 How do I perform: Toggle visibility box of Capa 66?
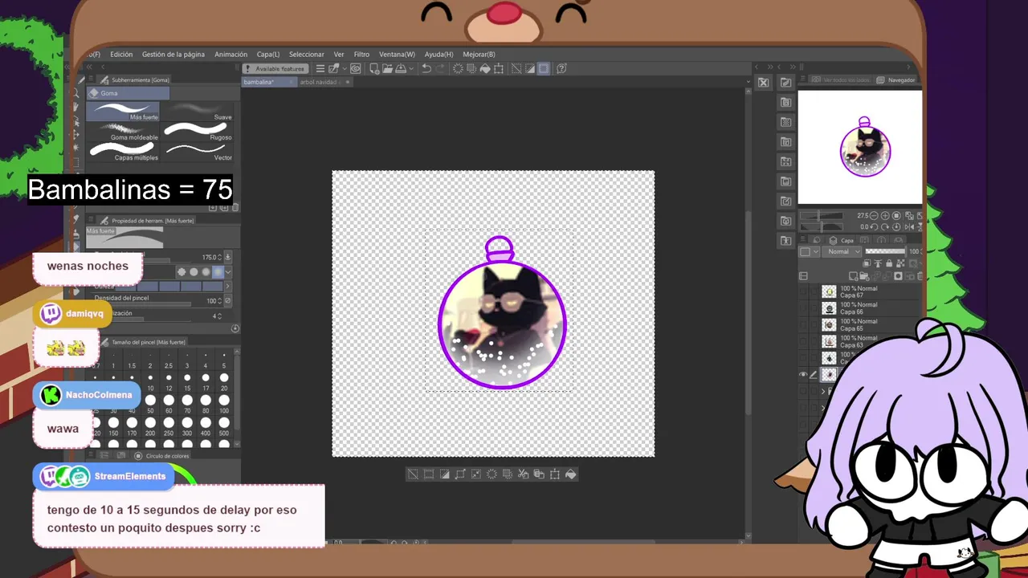click(x=803, y=308)
